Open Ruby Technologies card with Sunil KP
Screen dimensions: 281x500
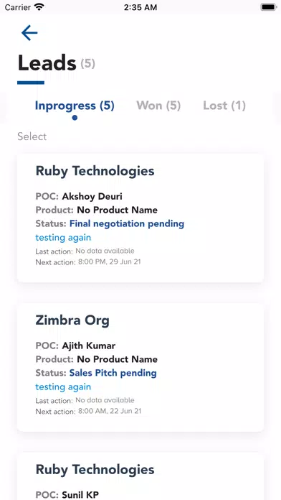(x=140, y=476)
